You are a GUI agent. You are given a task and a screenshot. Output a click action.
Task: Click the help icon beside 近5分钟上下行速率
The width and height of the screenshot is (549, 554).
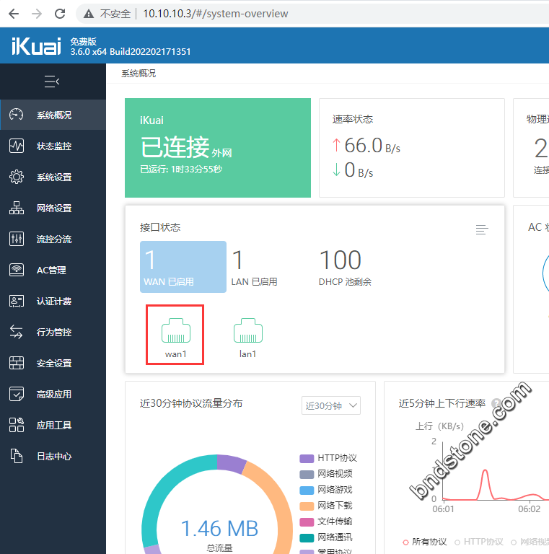tap(496, 403)
